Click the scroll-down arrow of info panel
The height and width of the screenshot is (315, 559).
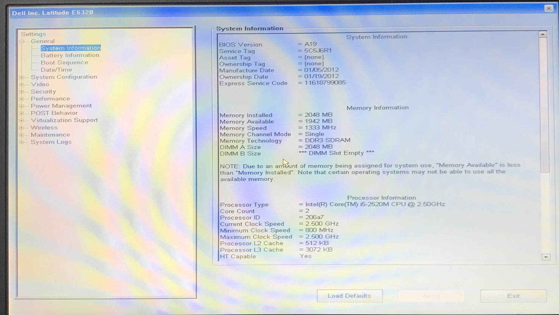pyautogui.click(x=546, y=257)
